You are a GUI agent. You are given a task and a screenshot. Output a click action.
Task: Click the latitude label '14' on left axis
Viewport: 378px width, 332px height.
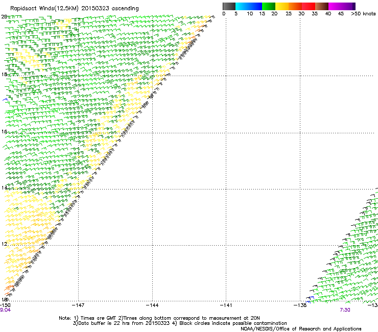click(x=4, y=187)
